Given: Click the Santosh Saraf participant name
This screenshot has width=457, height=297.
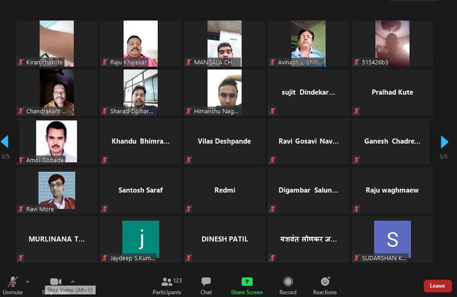Looking at the screenshot, I should click(140, 191).
